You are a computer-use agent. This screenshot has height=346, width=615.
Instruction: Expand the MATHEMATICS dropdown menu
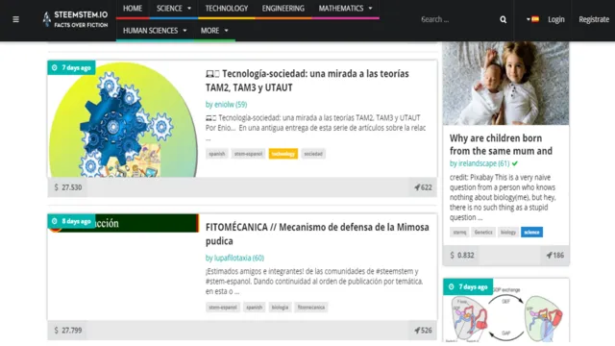point(345,9)
